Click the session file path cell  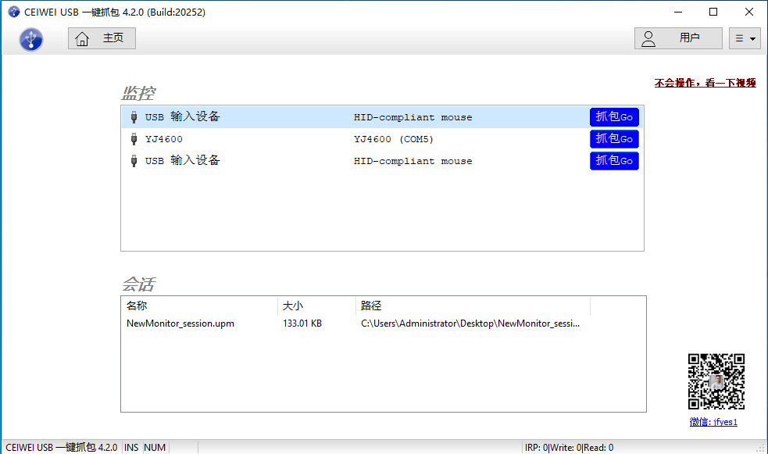470,324
